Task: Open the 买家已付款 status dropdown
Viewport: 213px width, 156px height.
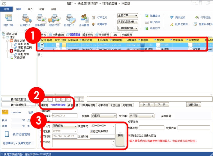Action: pos(127,22)
